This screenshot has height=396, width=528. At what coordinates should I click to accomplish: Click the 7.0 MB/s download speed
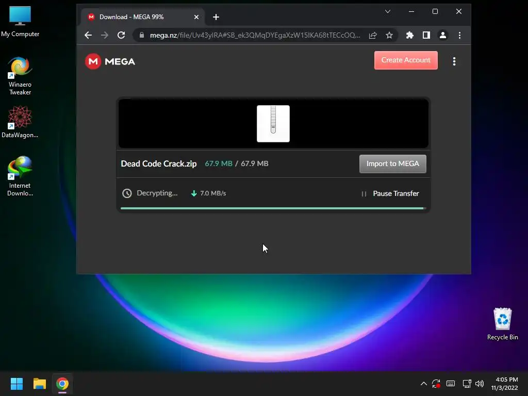[x=209, y=193]
